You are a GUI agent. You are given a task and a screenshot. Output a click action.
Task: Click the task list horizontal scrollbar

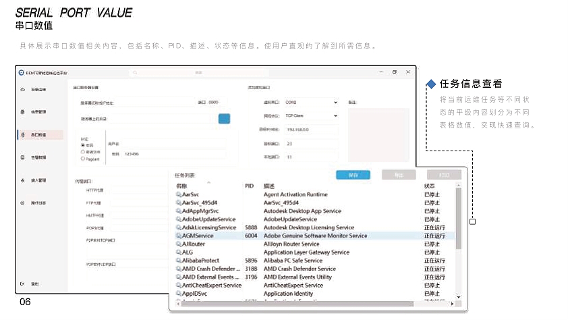(297, 304)
